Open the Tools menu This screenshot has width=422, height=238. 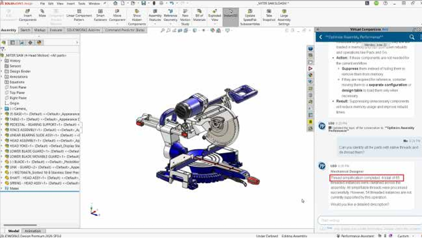tap(82, 3)
